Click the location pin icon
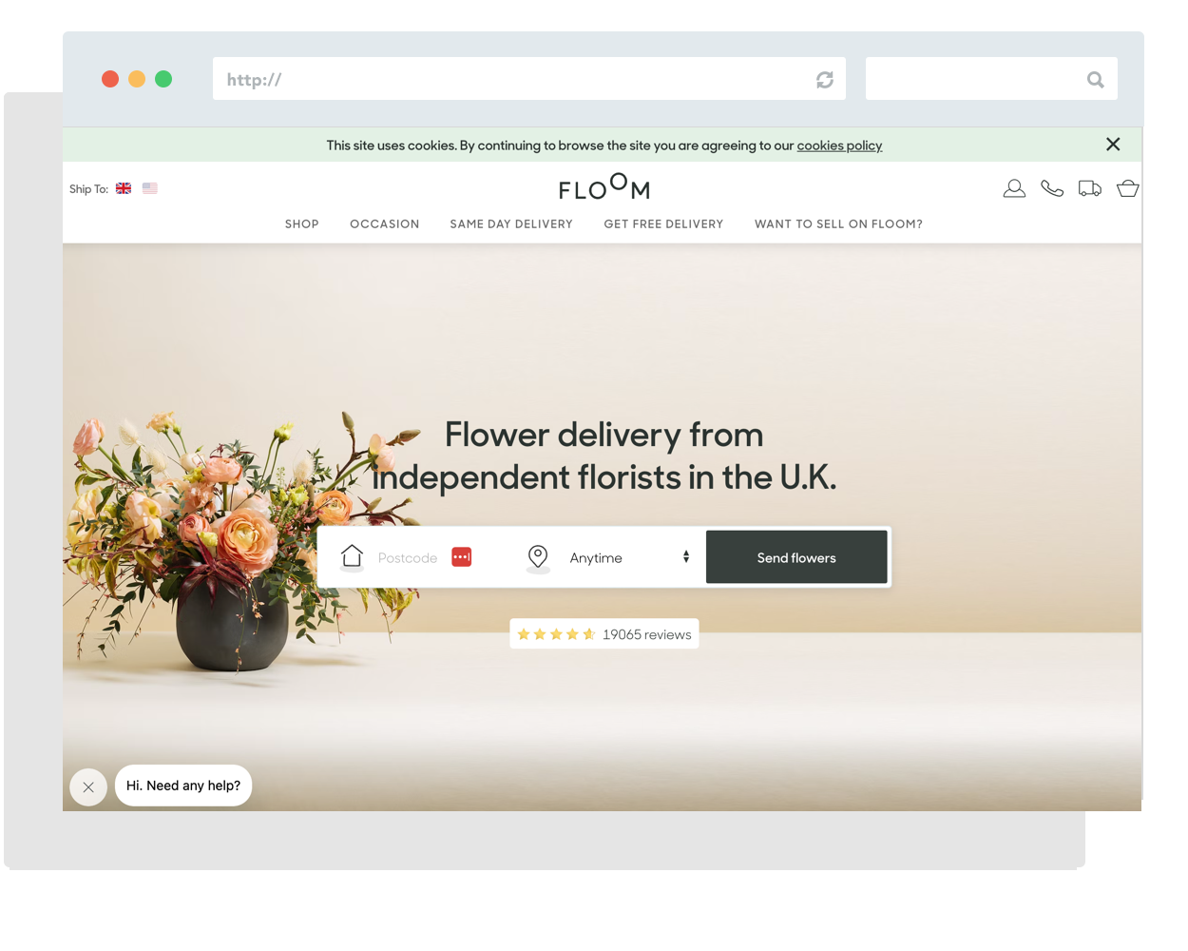Screen dimensions: 1188x951 coord(538,558)
